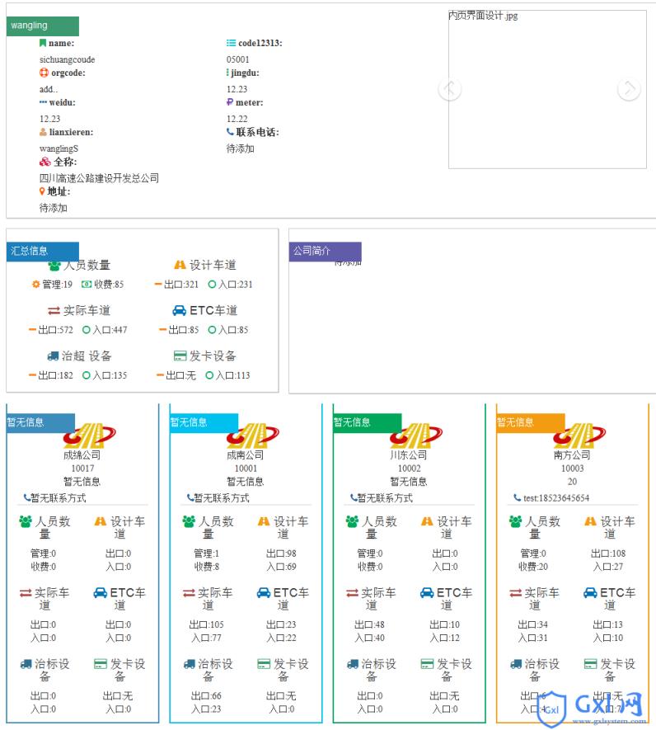Viewport: 656px width, 730px height.
Task: Advance to next image with right carousel arrow
Action: click(x=629, y=89)
